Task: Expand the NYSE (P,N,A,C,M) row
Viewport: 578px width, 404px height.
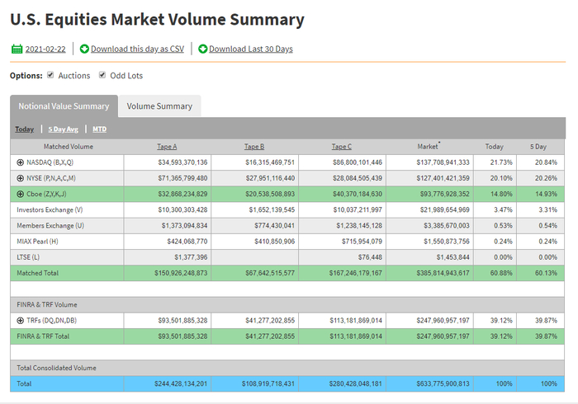Action: pos(21,178)
